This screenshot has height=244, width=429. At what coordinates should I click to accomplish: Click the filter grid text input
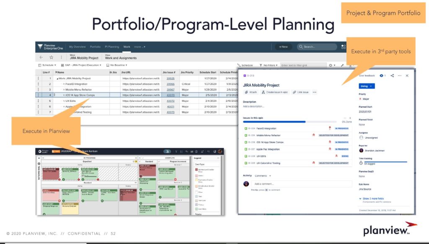point(303,65)
